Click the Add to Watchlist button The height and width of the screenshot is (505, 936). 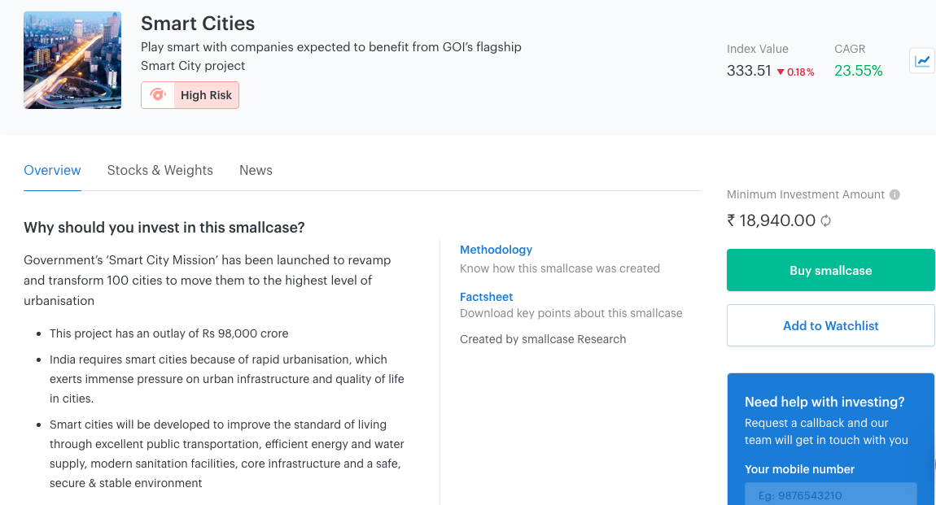pos(830,325)
